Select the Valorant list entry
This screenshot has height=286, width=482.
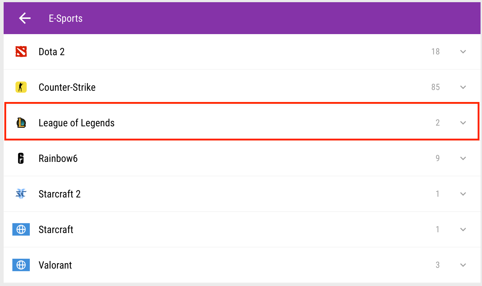[x=55, y=265]
